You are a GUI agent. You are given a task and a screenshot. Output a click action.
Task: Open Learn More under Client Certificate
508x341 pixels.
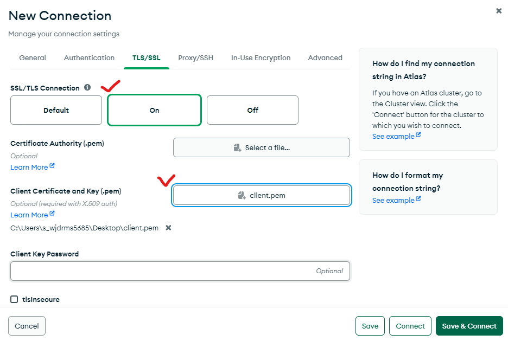tap(29, 215)
